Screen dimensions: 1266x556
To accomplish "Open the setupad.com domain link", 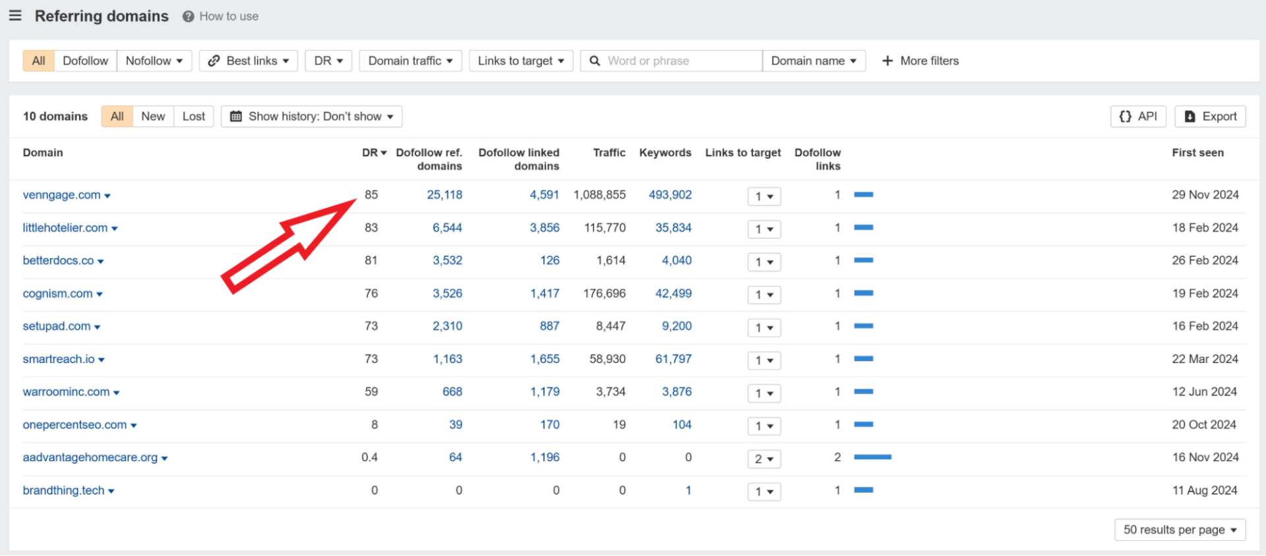I will (x=57, y=326).
